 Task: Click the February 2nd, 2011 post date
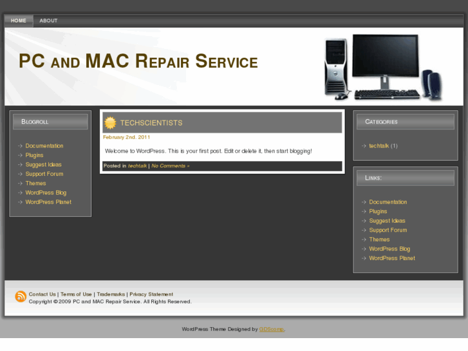click(126, 137)
